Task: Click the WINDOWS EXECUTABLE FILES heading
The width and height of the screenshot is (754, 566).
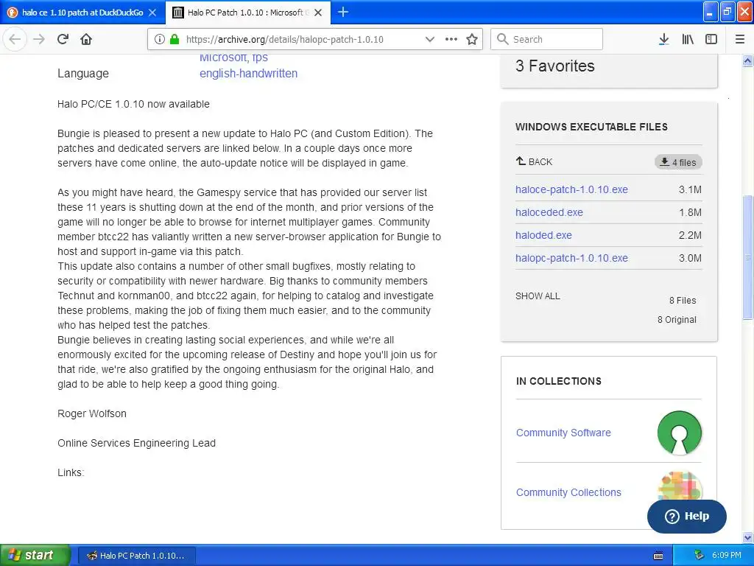Action: coord(591,127)
